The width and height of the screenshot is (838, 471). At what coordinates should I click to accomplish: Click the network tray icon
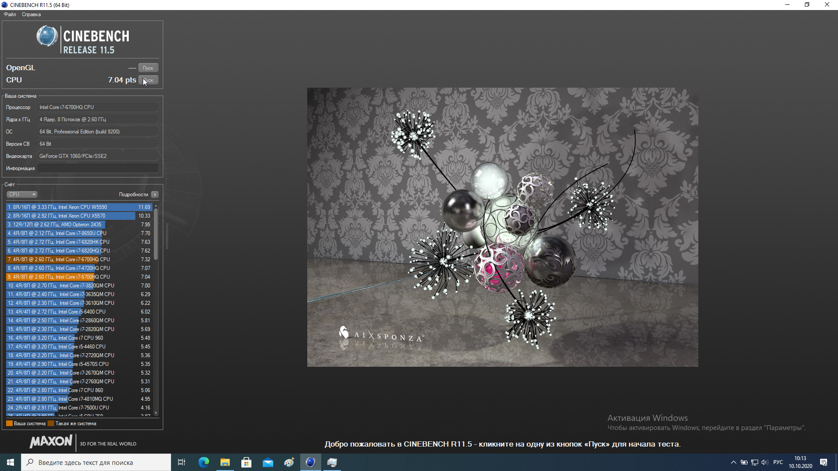pyautogui.click(x=754, y=462)
